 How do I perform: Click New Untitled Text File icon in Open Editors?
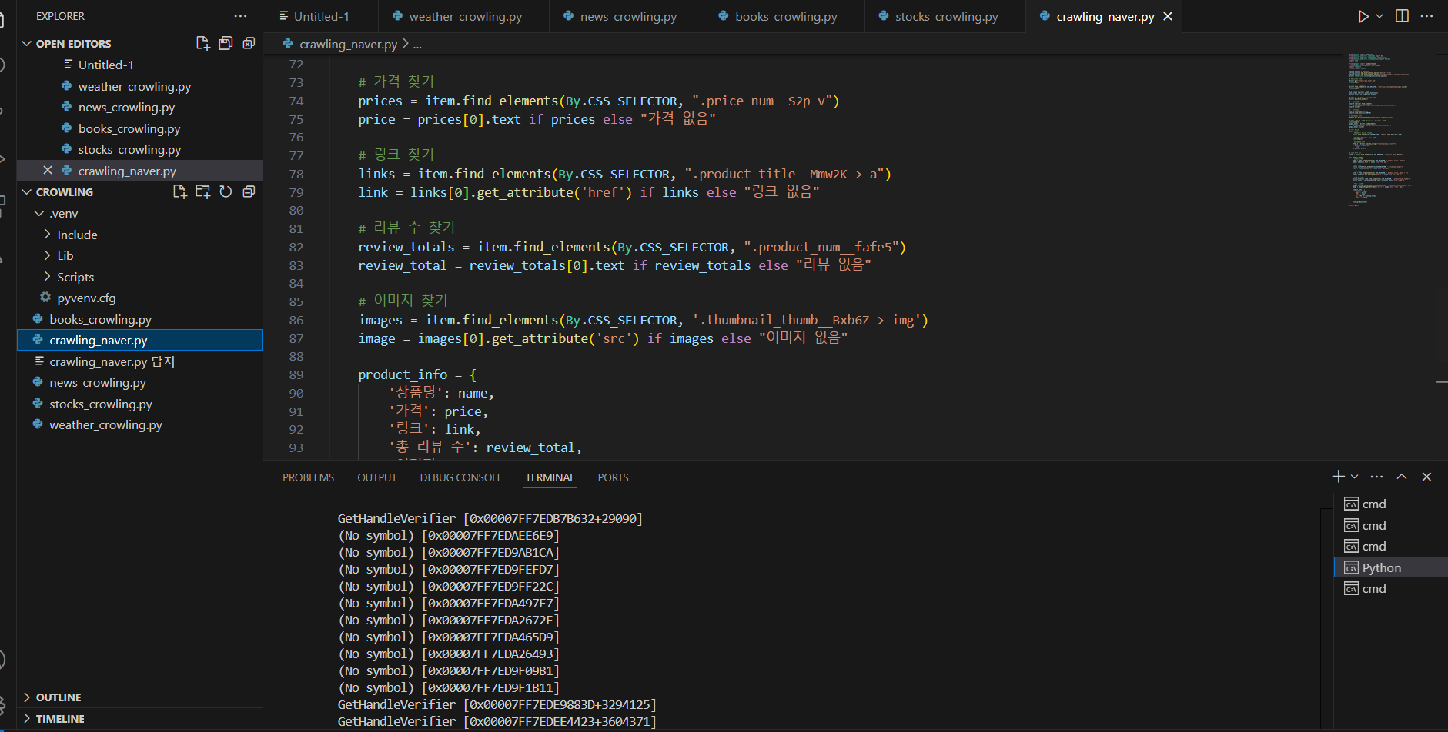[202, 43]
